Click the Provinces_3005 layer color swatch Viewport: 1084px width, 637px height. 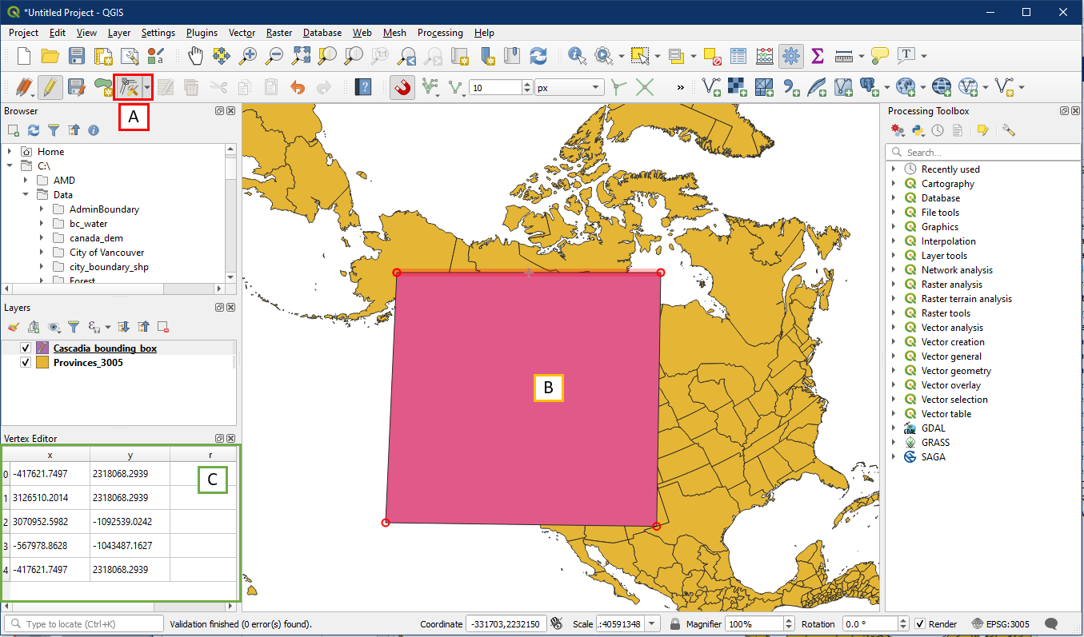click(42, 363)
